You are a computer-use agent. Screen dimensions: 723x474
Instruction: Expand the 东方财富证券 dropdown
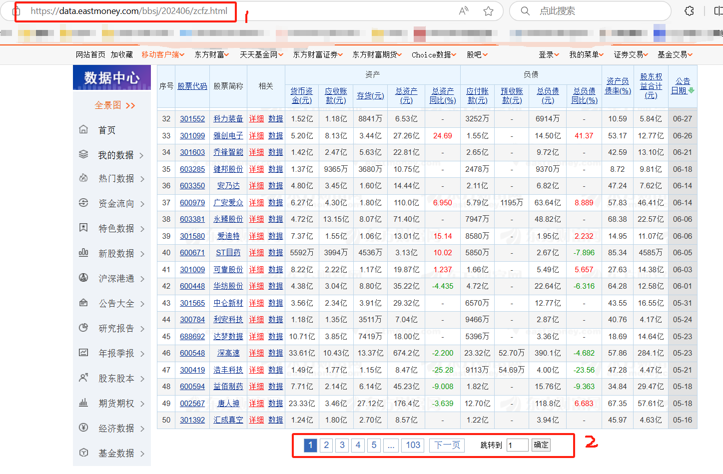click(318, 54)
